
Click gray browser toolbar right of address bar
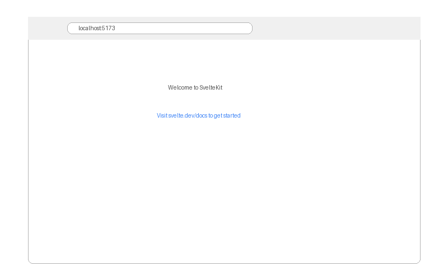point(336,28)
